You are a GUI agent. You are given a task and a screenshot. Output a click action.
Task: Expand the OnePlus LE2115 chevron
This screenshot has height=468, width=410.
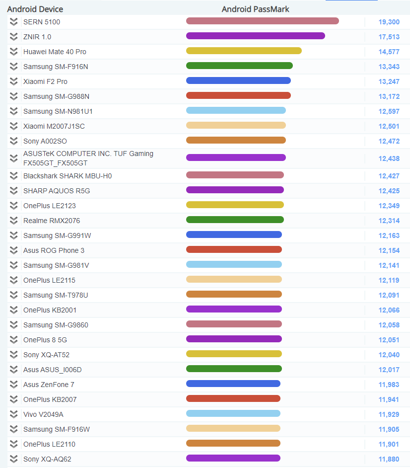14,280
